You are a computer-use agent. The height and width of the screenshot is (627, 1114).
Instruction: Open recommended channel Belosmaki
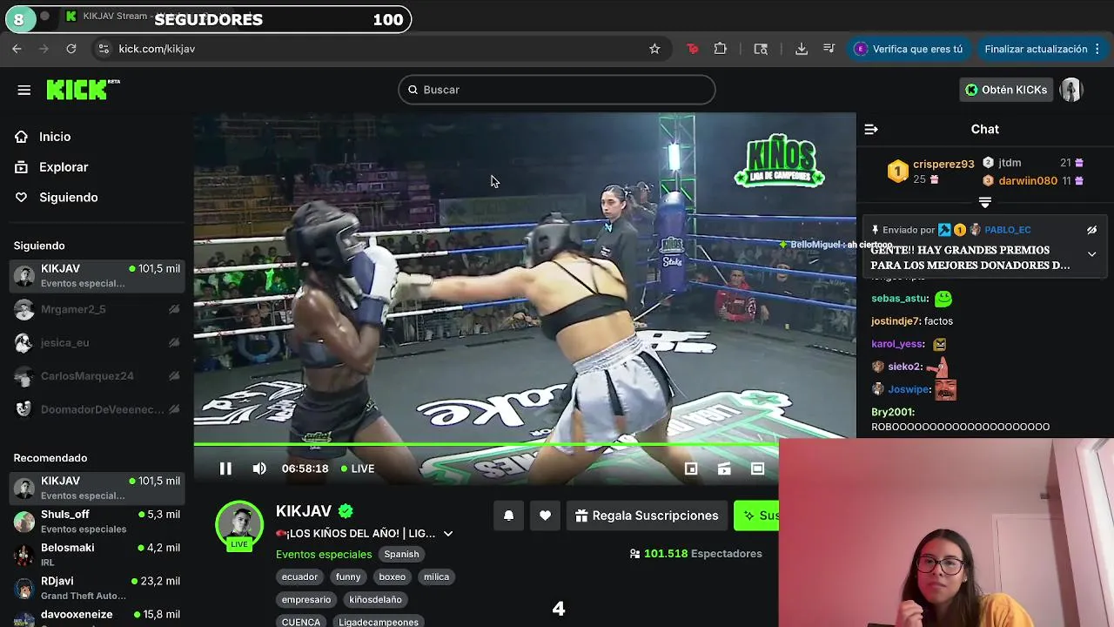[x=97, y=555]
